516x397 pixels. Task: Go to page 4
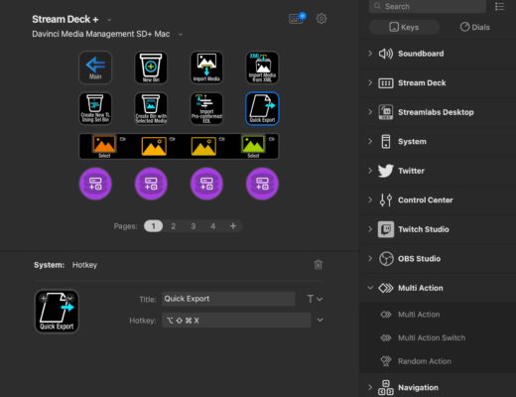coord(212,226)
